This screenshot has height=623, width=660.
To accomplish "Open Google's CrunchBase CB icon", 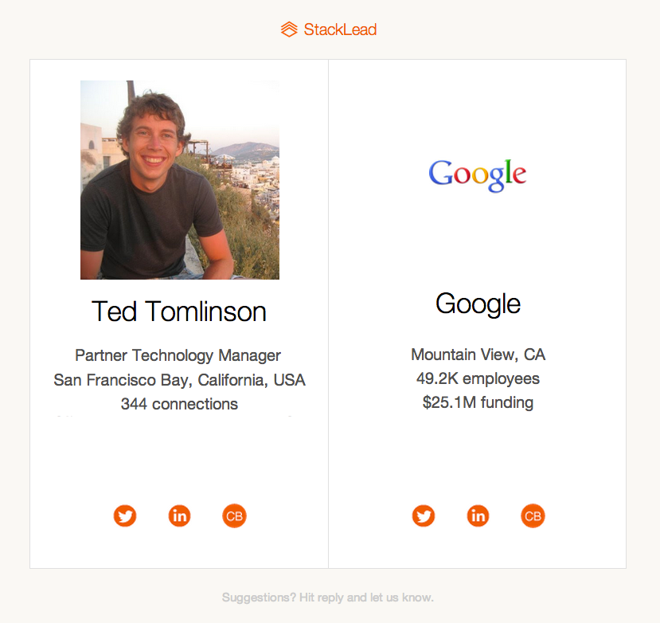I will coord(533,515).
